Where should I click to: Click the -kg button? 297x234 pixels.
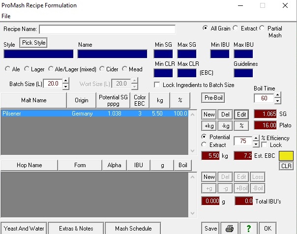click(x=225, y=126)
